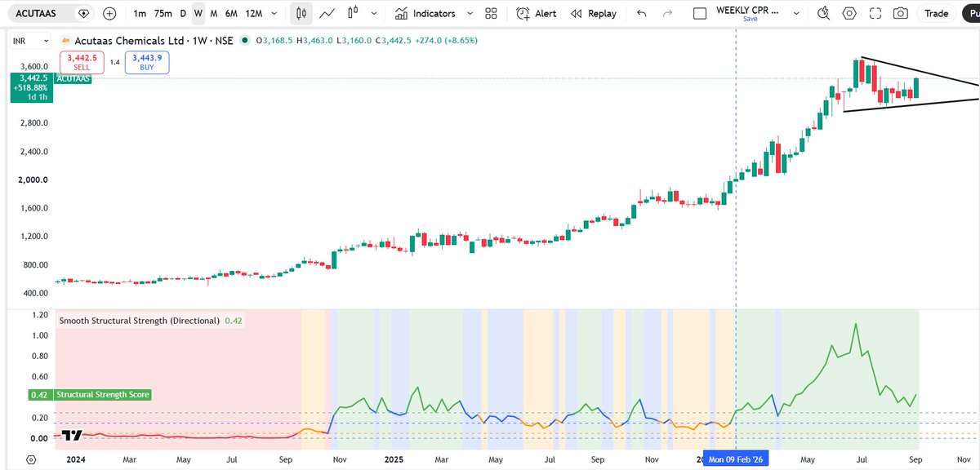
Task: Open the Indicators dialog
Action: click(424, 13)
